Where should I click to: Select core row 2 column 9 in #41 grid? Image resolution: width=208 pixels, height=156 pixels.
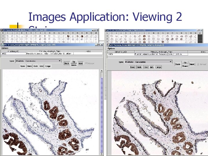(45, 39)
